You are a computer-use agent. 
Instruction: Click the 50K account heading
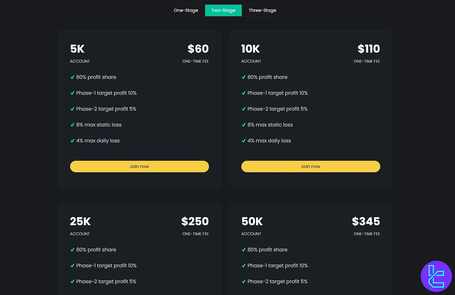tap(252, 221)
